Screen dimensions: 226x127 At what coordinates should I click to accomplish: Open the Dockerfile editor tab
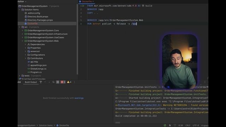pos(87,1)
